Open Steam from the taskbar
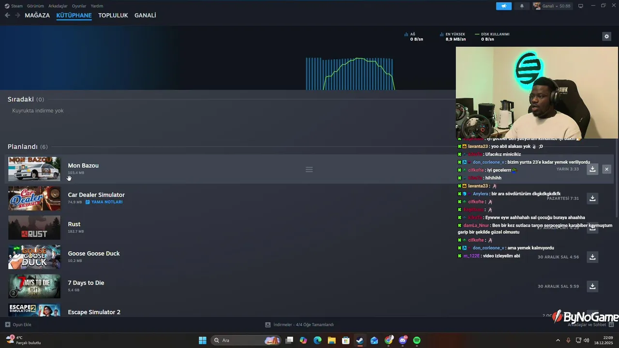 [360, 340]
